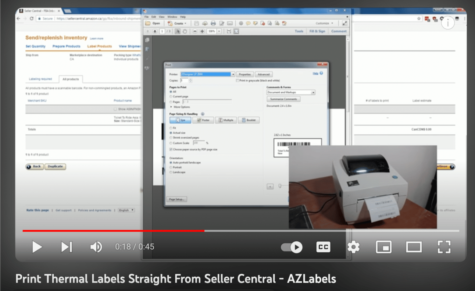Open Acrobat's Create dropdown
Image resolution: width=475 pixels, height=291 pixels.
click(x=177, y=23)
